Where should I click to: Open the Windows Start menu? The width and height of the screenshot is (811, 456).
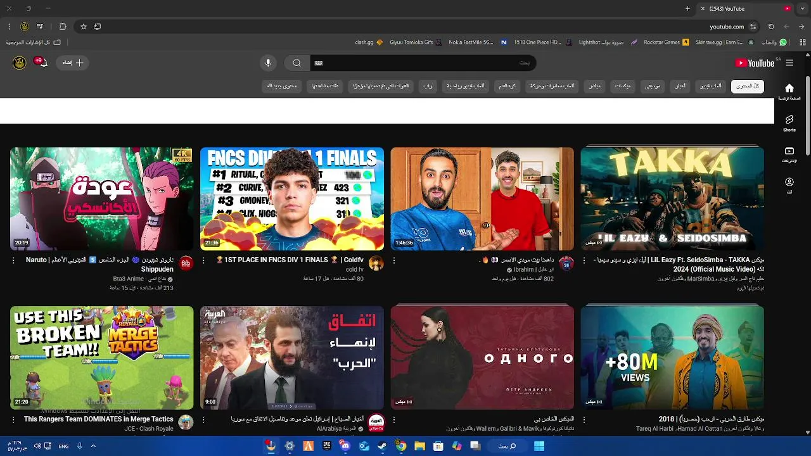pos(539,446)
